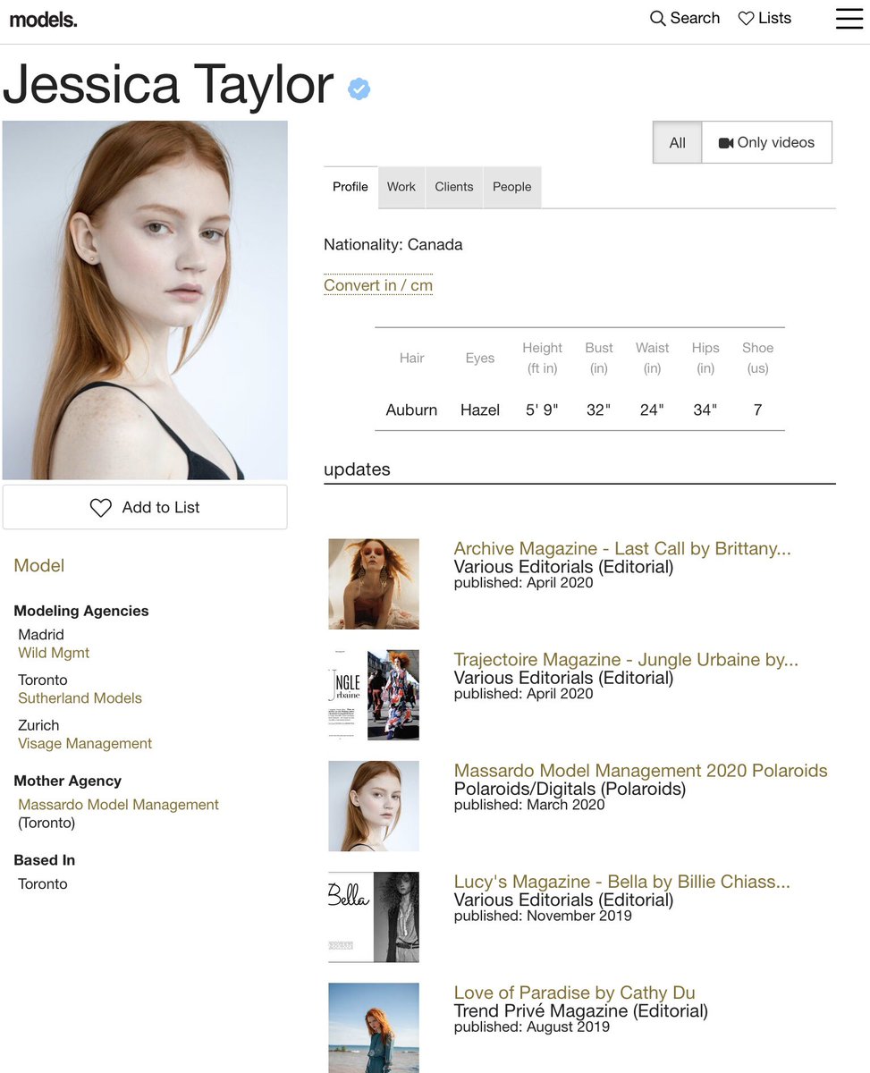Click the Model category link

point(39,565)
